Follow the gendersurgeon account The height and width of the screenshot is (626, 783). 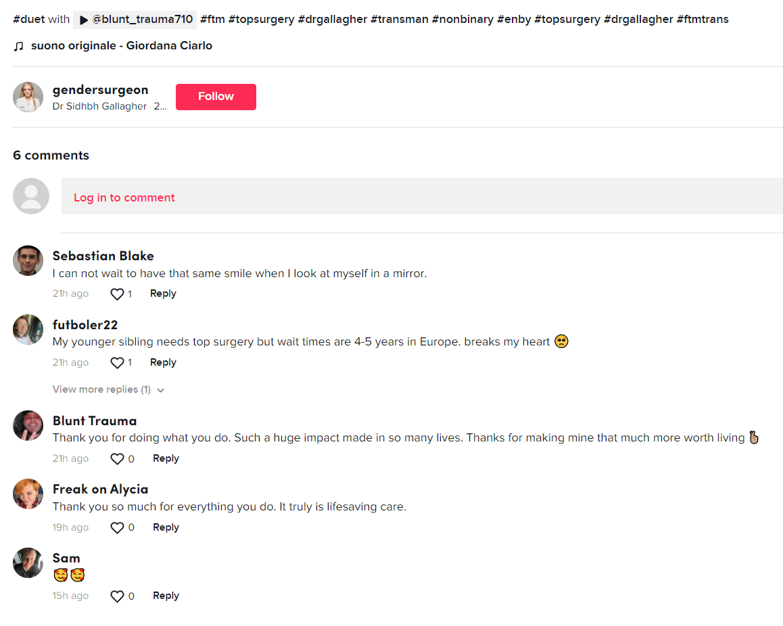[x=216, y=97]
